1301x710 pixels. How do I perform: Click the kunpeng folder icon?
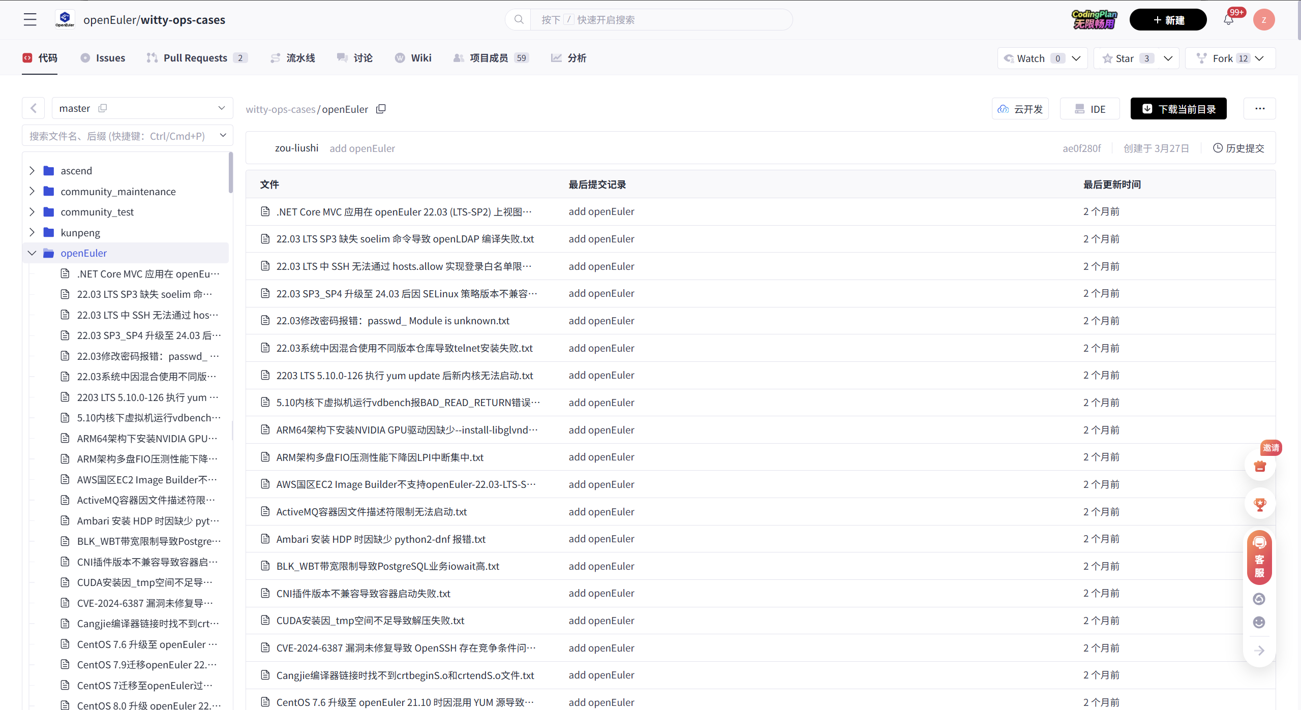pos(49,232)
